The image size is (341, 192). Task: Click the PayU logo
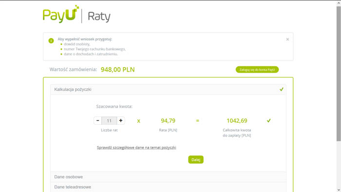tap(61, 14)
